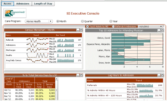Switch to the Length of Stay tab
The image size is (167, 101).
tap(43, 4)
